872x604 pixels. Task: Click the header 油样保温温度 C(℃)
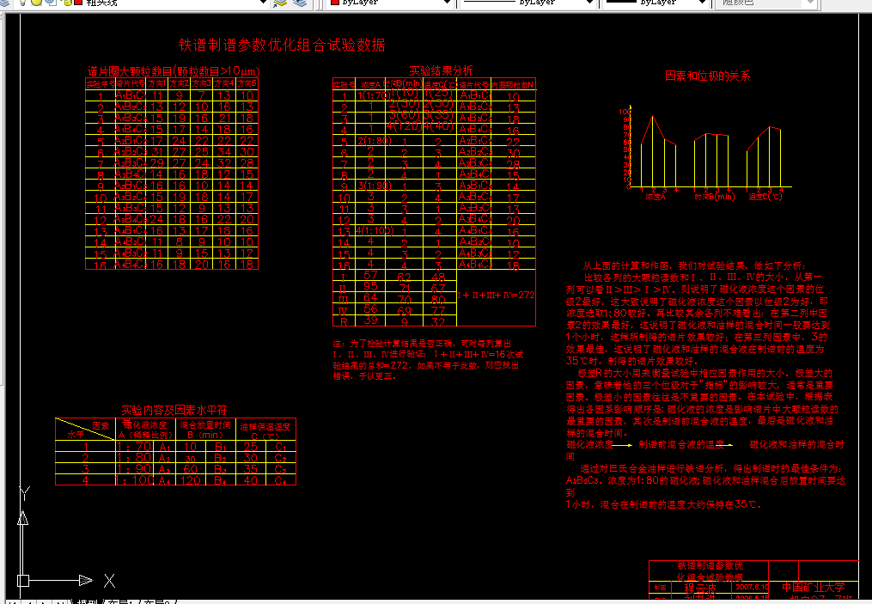(265, 431)
